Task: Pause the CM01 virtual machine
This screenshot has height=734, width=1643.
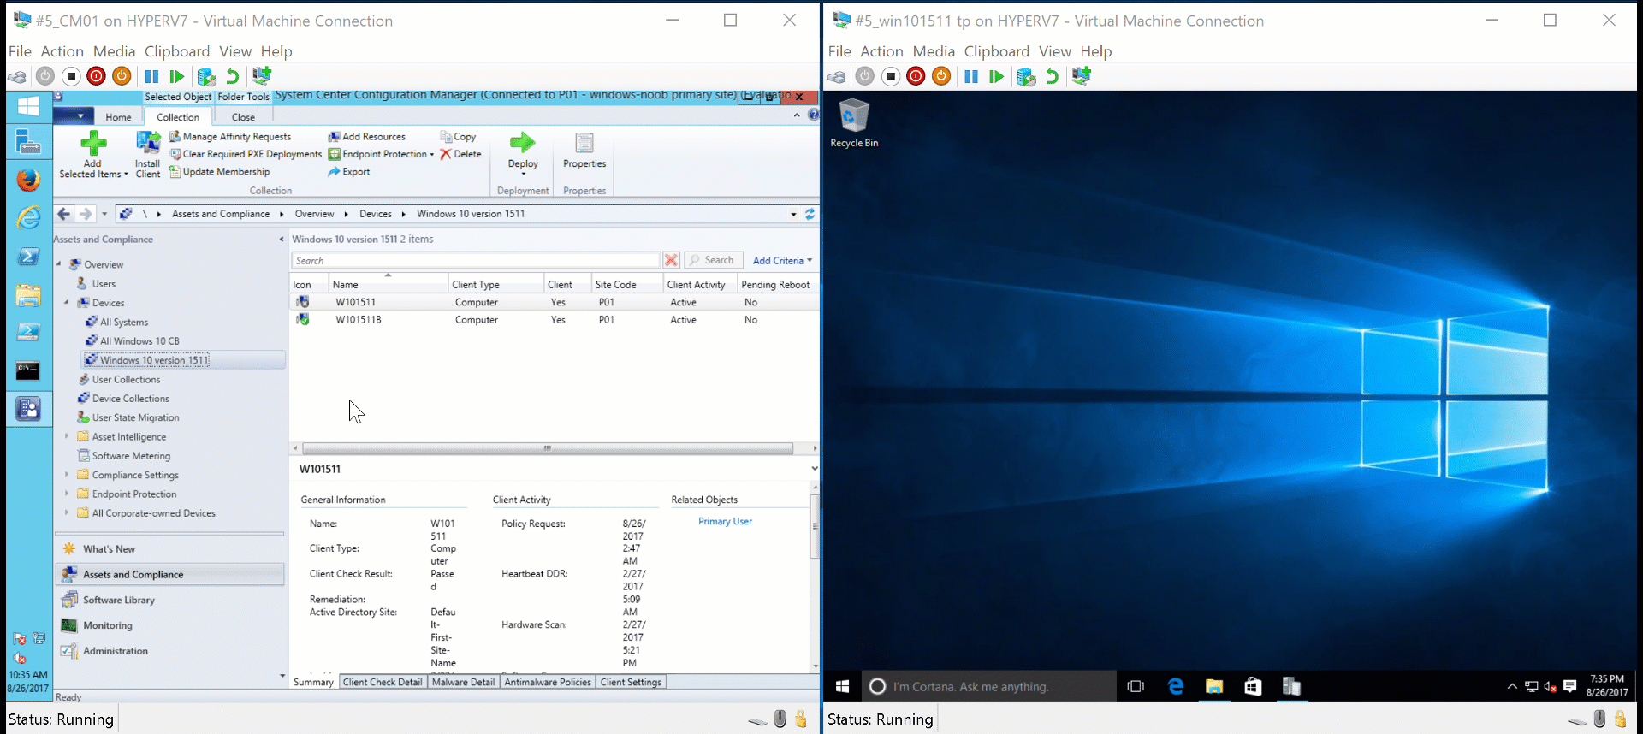Action: coord(151,76)
